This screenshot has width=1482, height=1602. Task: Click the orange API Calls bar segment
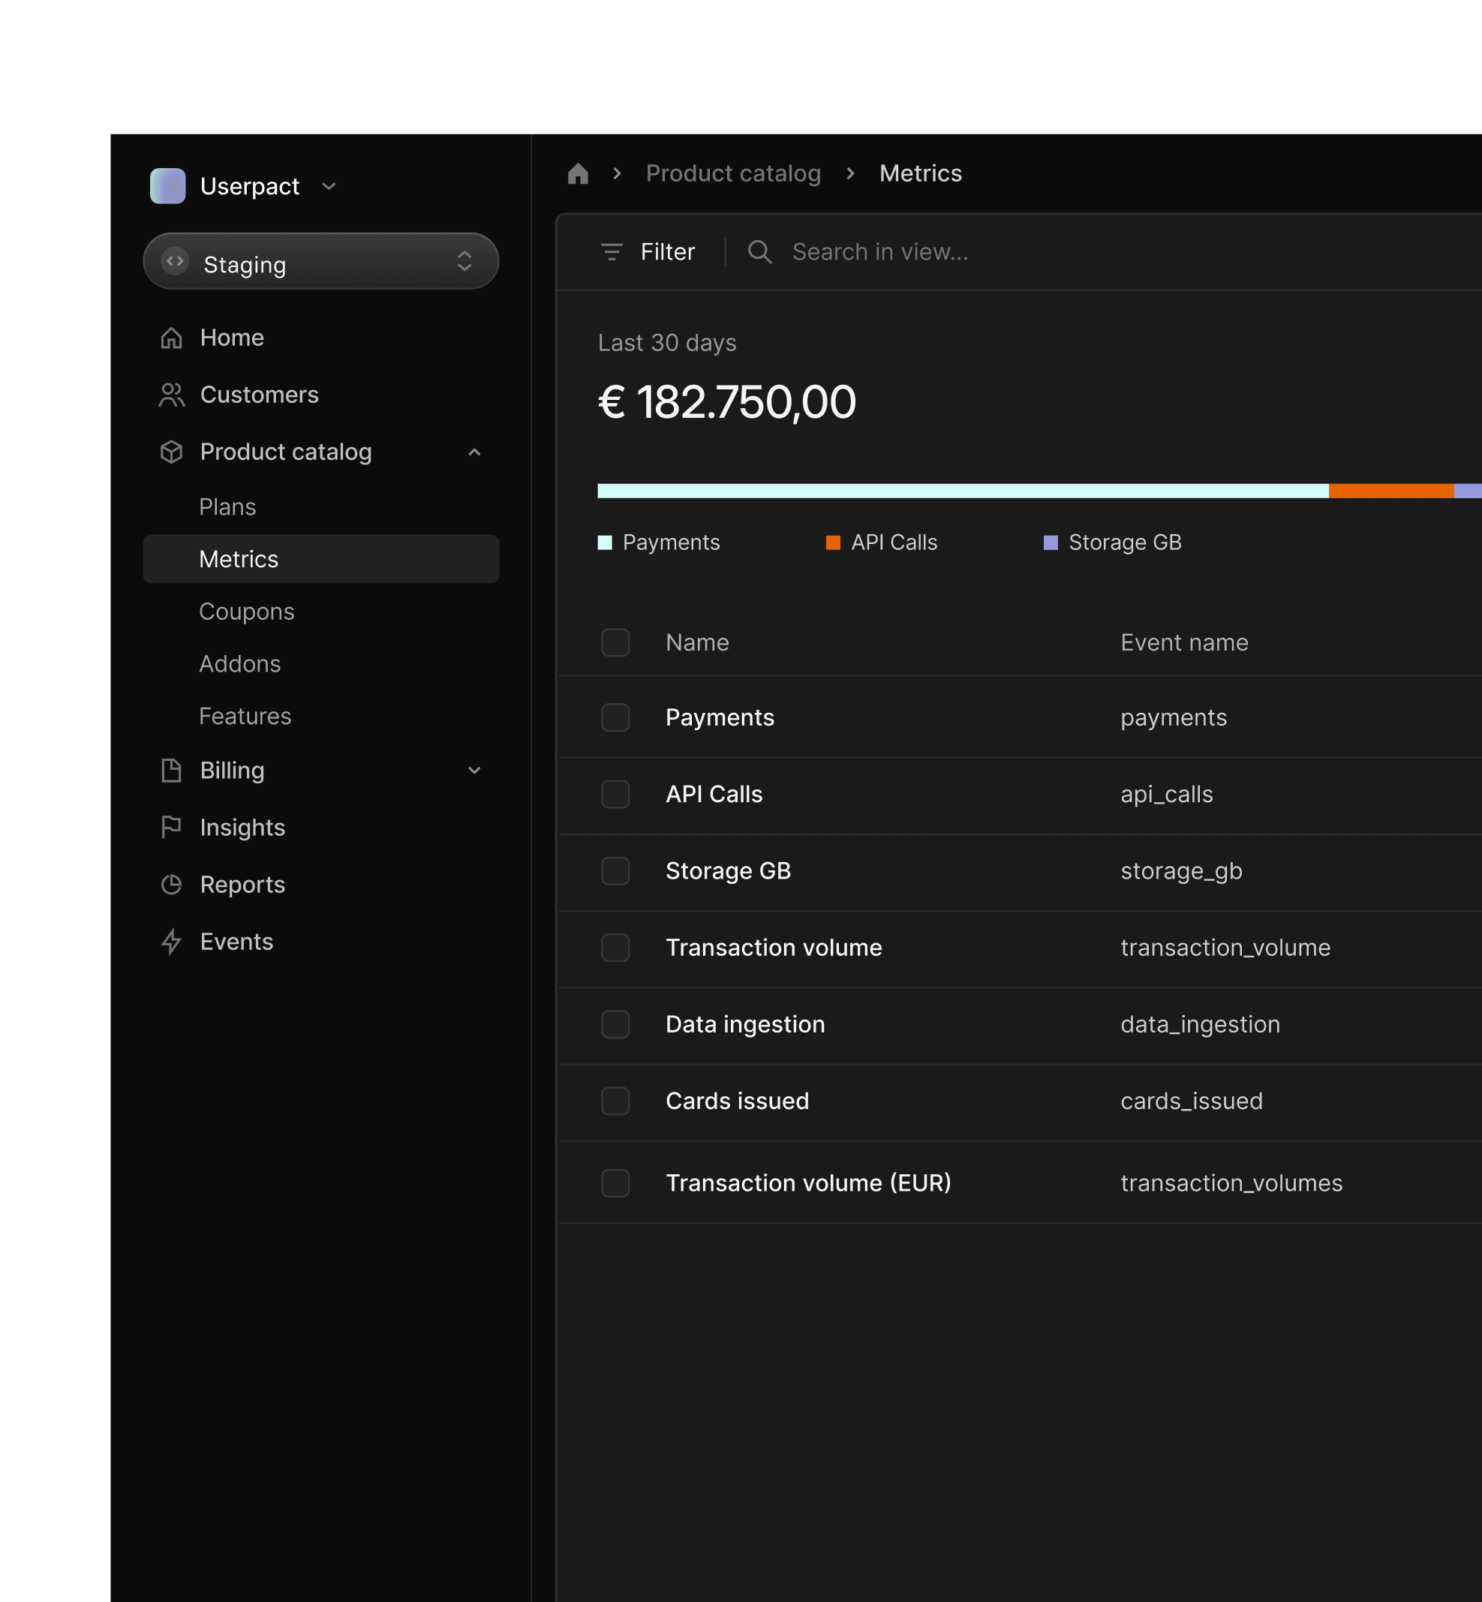pyautogui.click(x=1390, y=491)
